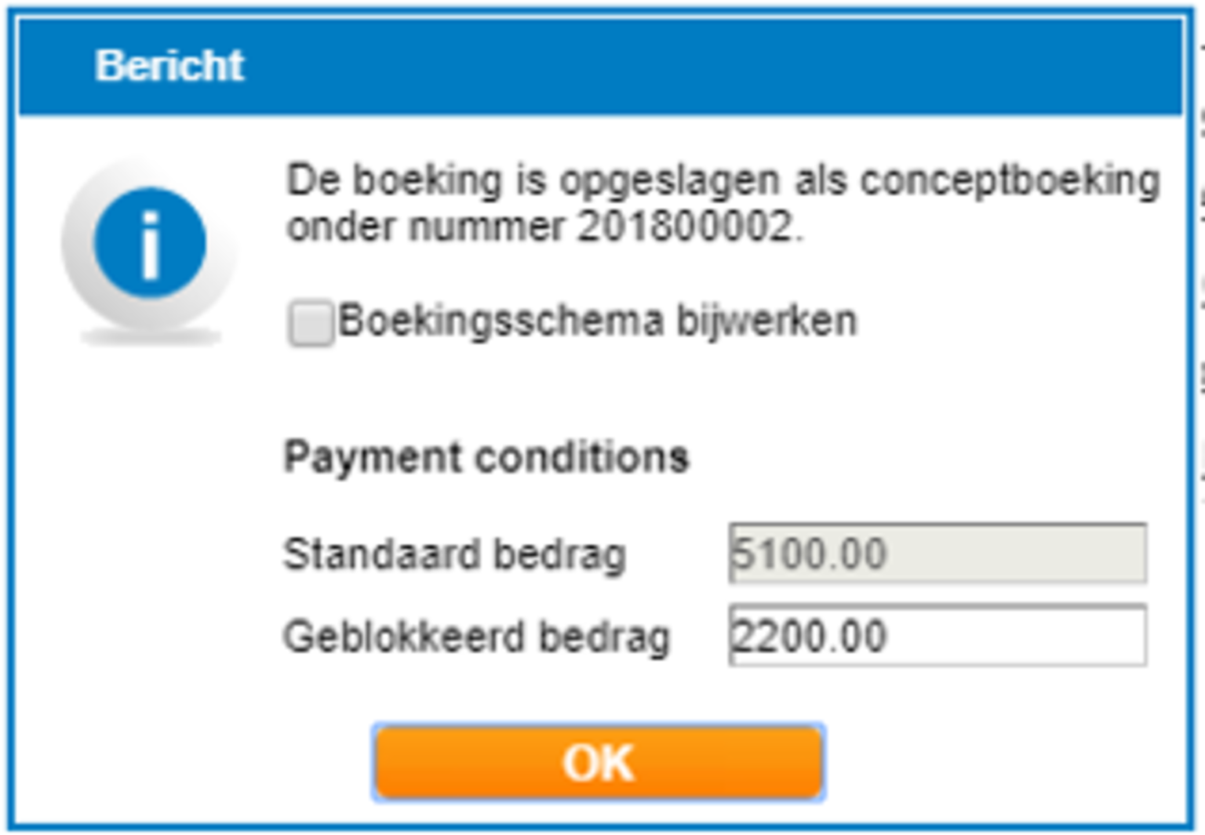The image size is (1205, 835).
Task: Confirm the dialog with OK
Action: [x=599, y=760]
